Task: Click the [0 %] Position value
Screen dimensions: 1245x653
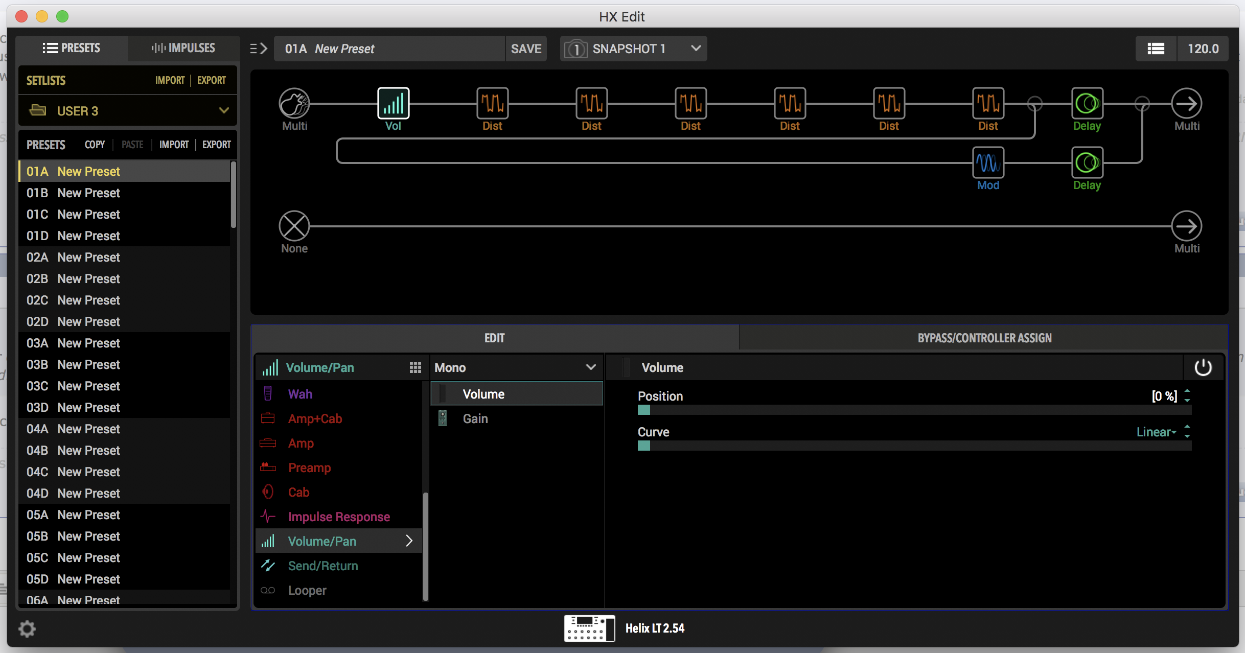Action: [1164, 396]
